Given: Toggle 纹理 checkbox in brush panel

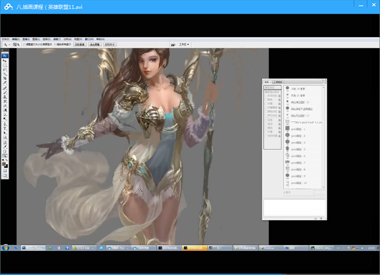Looking at the screenshot, I should [266, 104].
